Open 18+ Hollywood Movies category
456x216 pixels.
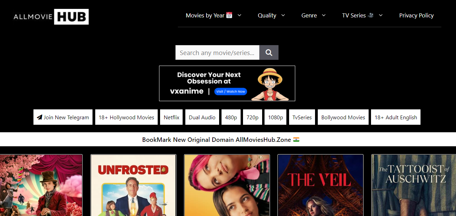[126, 117]
